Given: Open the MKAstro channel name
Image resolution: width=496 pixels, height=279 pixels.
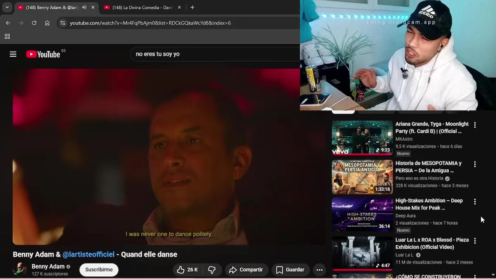Looking at the screenshot, I should 404,139.
